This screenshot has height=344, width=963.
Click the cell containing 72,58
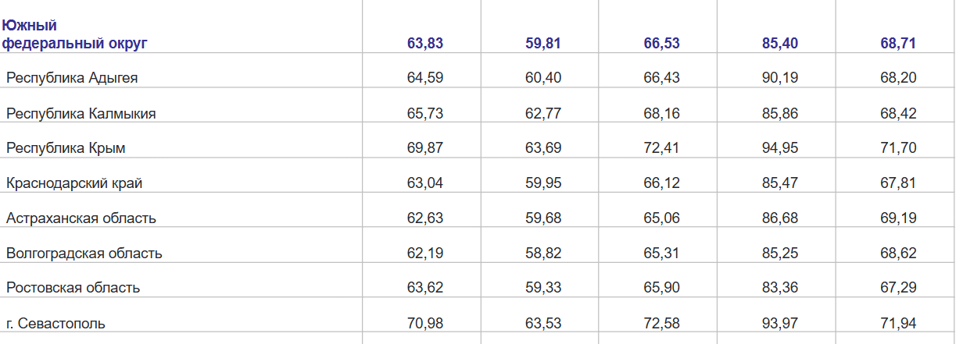coord(662,323)
